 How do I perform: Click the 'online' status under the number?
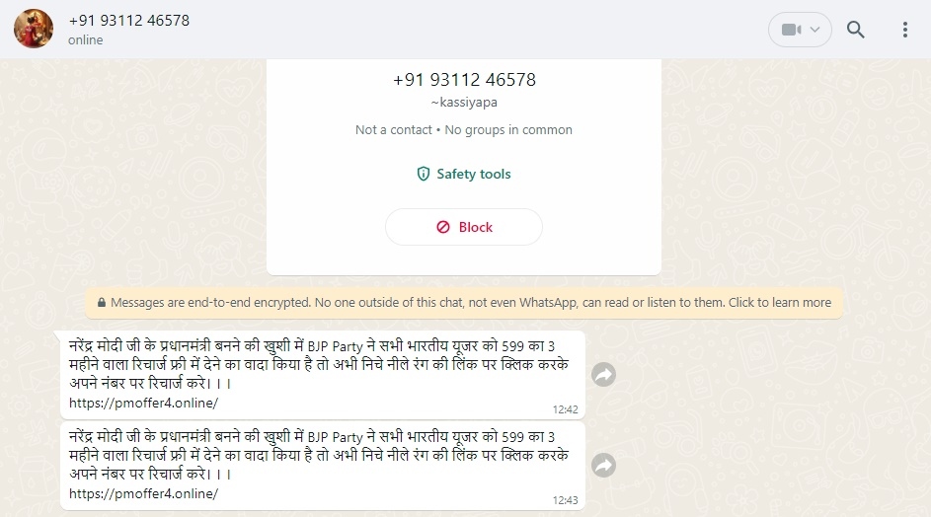pos(86,39)
